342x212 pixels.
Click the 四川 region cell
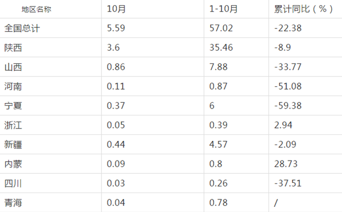[13, 183]
